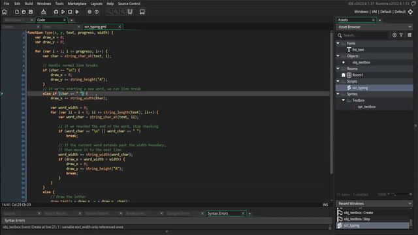Collapse the Rooms folder

(338, 69)
